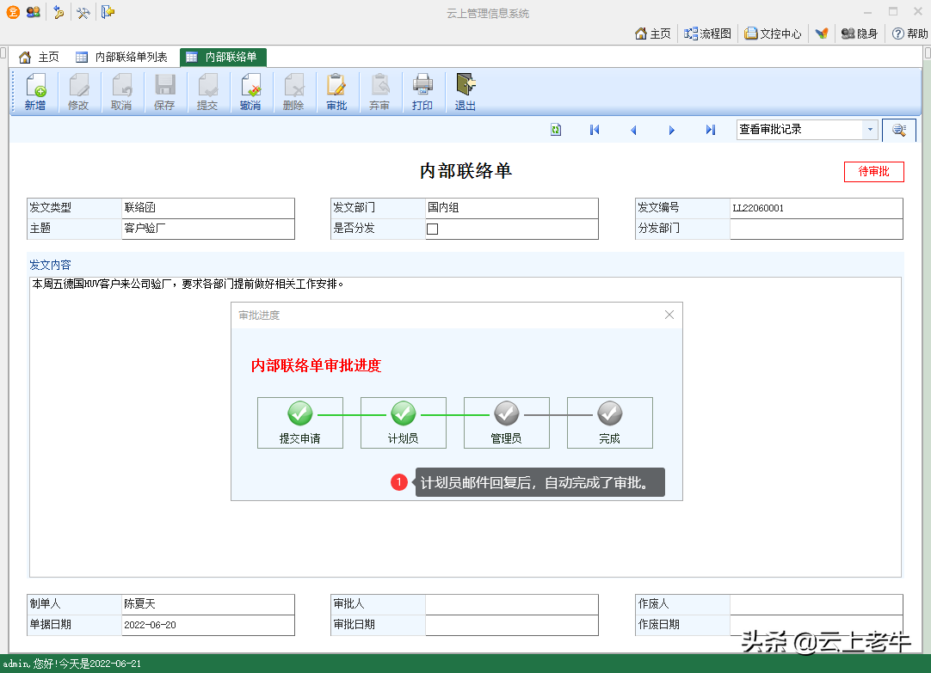Image resolution: width=931 pixels, height=673 pixels.
Task: Click the 发文内容 section label
Action: [50, 265]
